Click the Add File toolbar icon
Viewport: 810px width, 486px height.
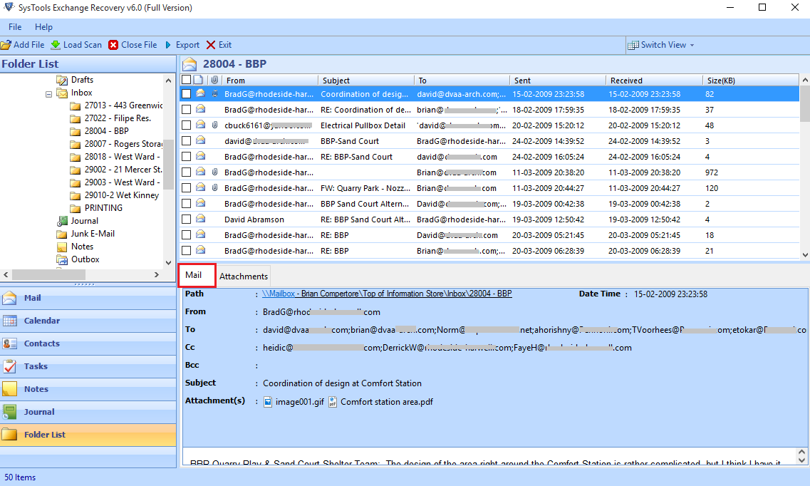coord(6,45)
